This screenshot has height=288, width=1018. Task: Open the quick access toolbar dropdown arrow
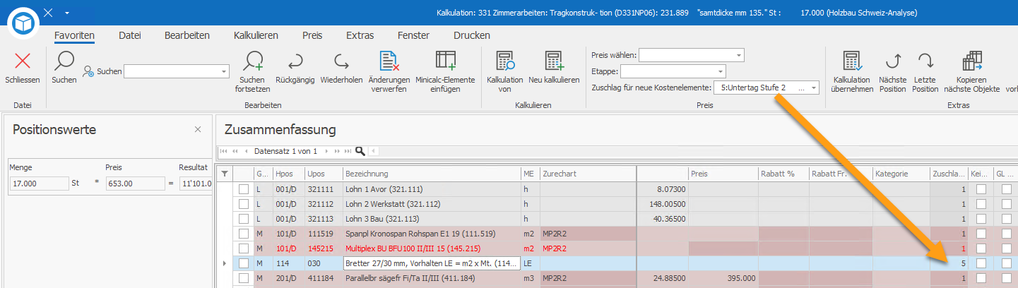(x=66, y=13)
